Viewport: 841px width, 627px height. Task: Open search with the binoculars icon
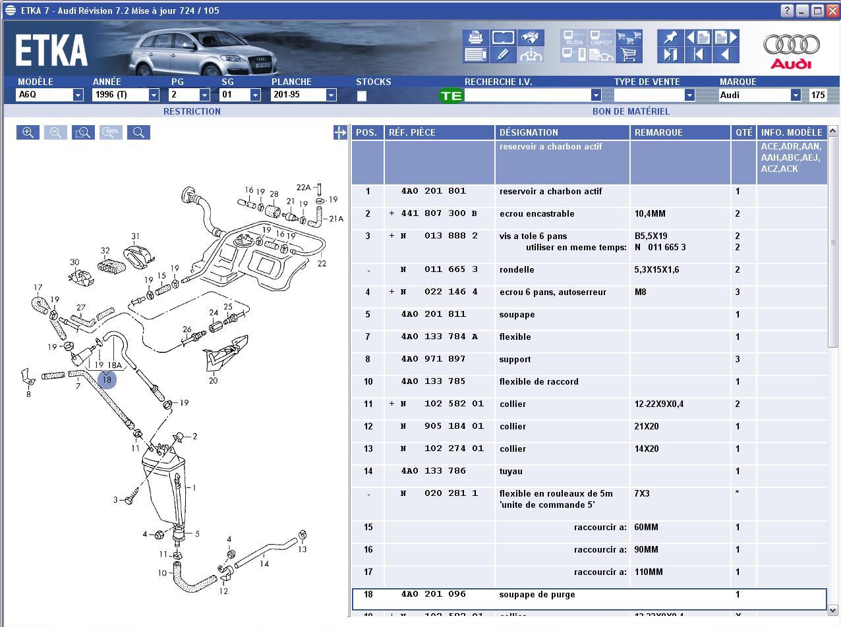click(531, 38)
